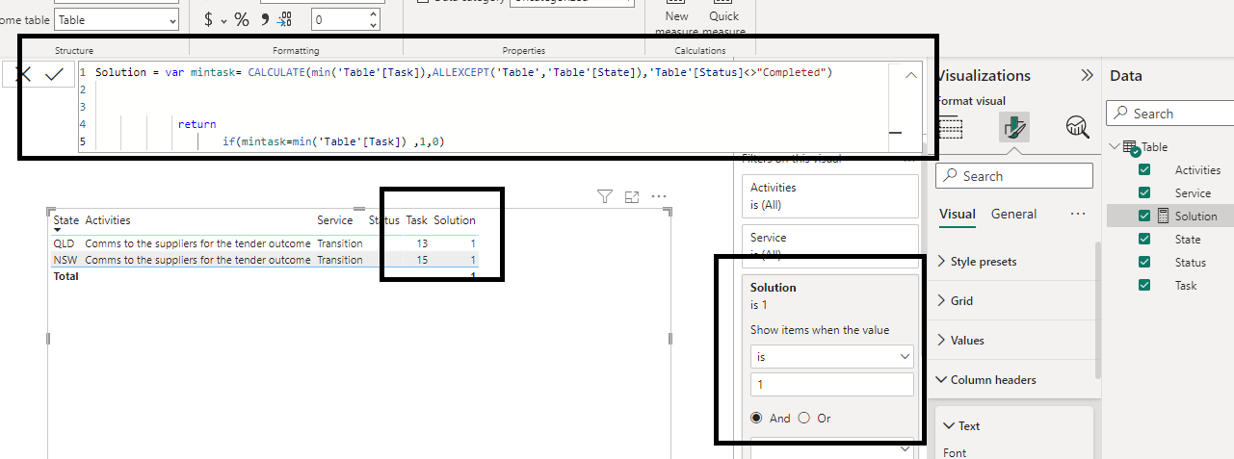This screenshot has height=459, width=1234.
Task: Collapse the formula bar with the chevron
Action: pyautogui.click(x=912, y=74)
